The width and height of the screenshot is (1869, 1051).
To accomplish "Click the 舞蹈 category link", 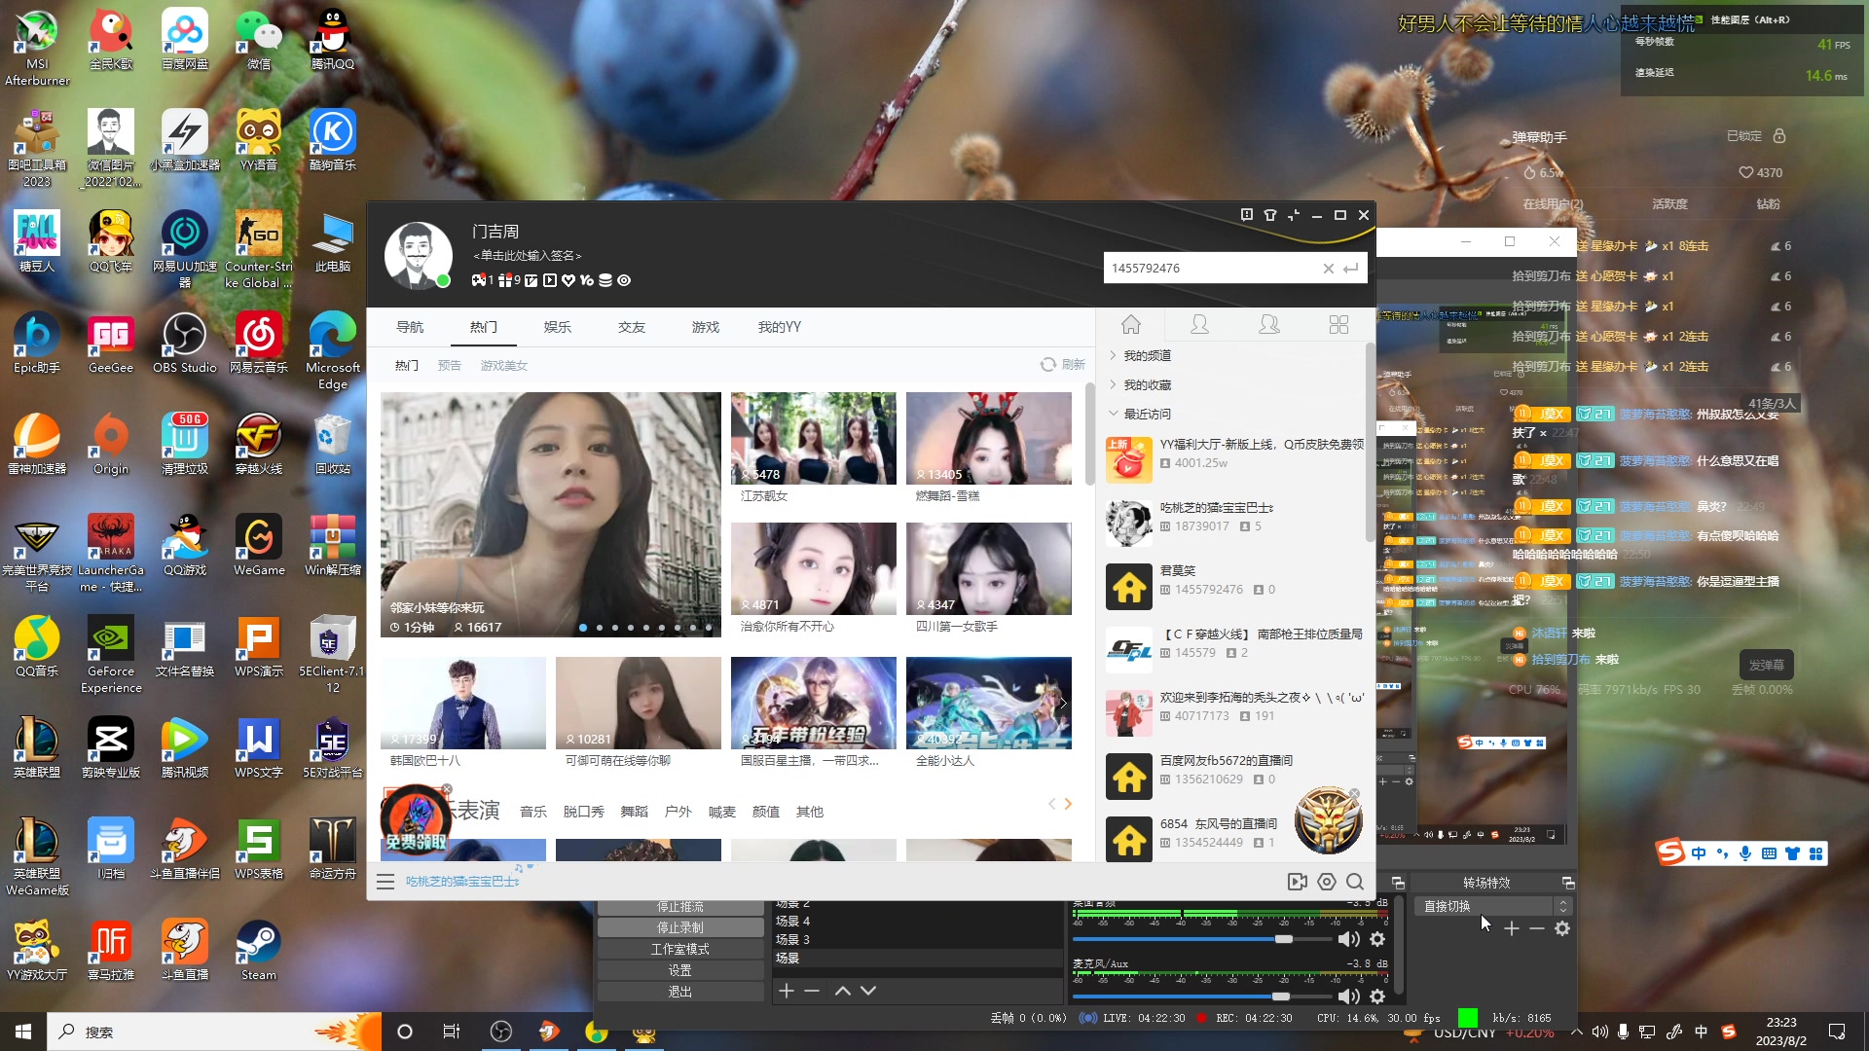I will pyautogui.click(x=634, y=812).
